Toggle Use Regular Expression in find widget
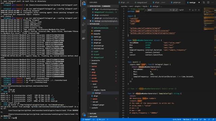 coord(177,10)
